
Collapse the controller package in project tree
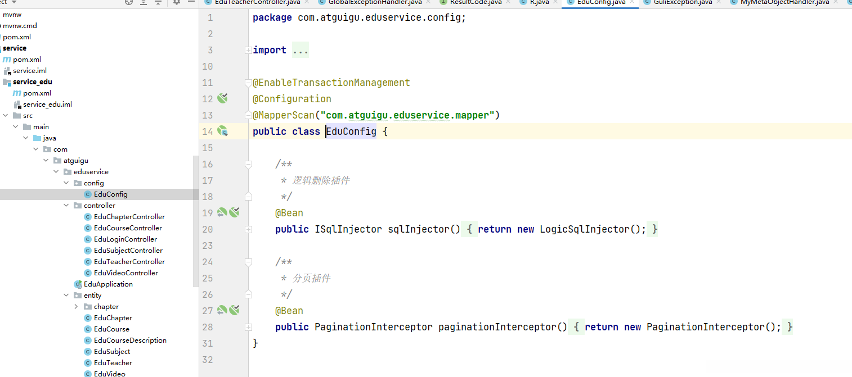tap(66, 206)
